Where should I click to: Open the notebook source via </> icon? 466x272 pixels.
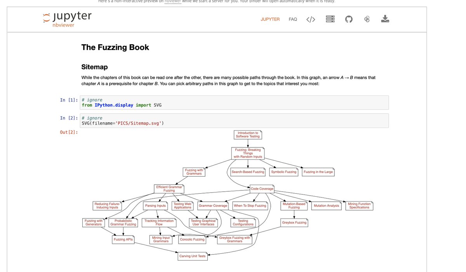pos(310,19)
